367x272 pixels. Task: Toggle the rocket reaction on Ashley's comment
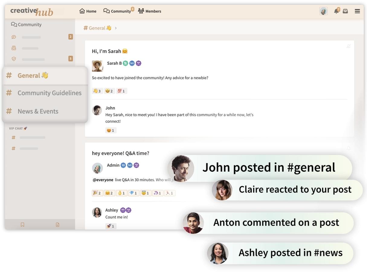[111, 226]
